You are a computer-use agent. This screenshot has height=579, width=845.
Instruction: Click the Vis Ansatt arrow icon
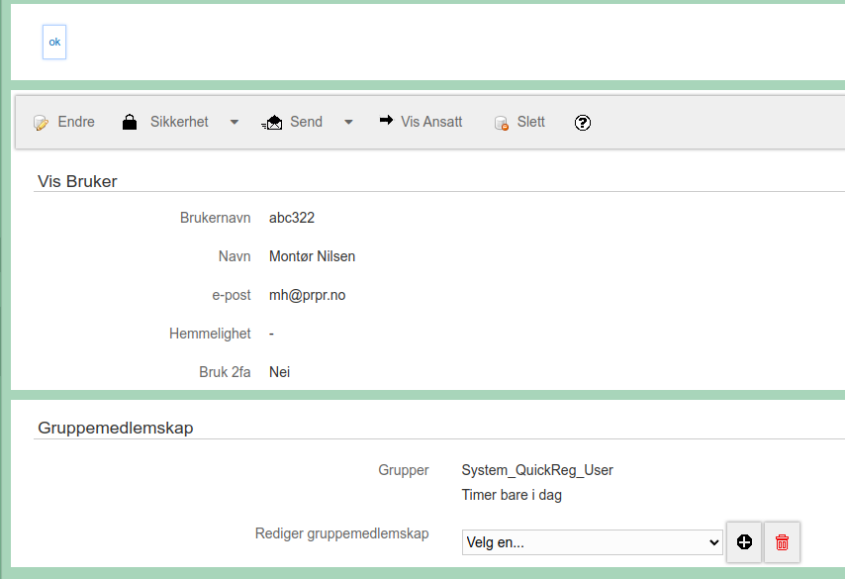point(386,120)
